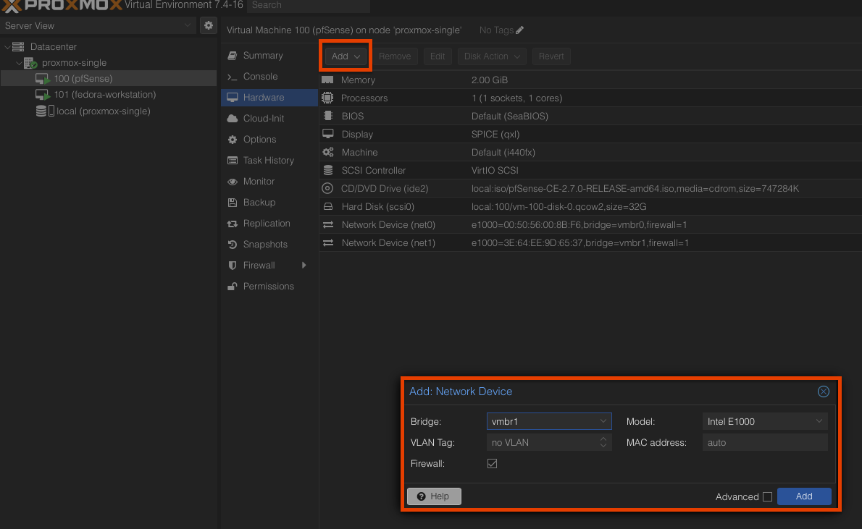Click the Help button in dialog

click(435, 496)
